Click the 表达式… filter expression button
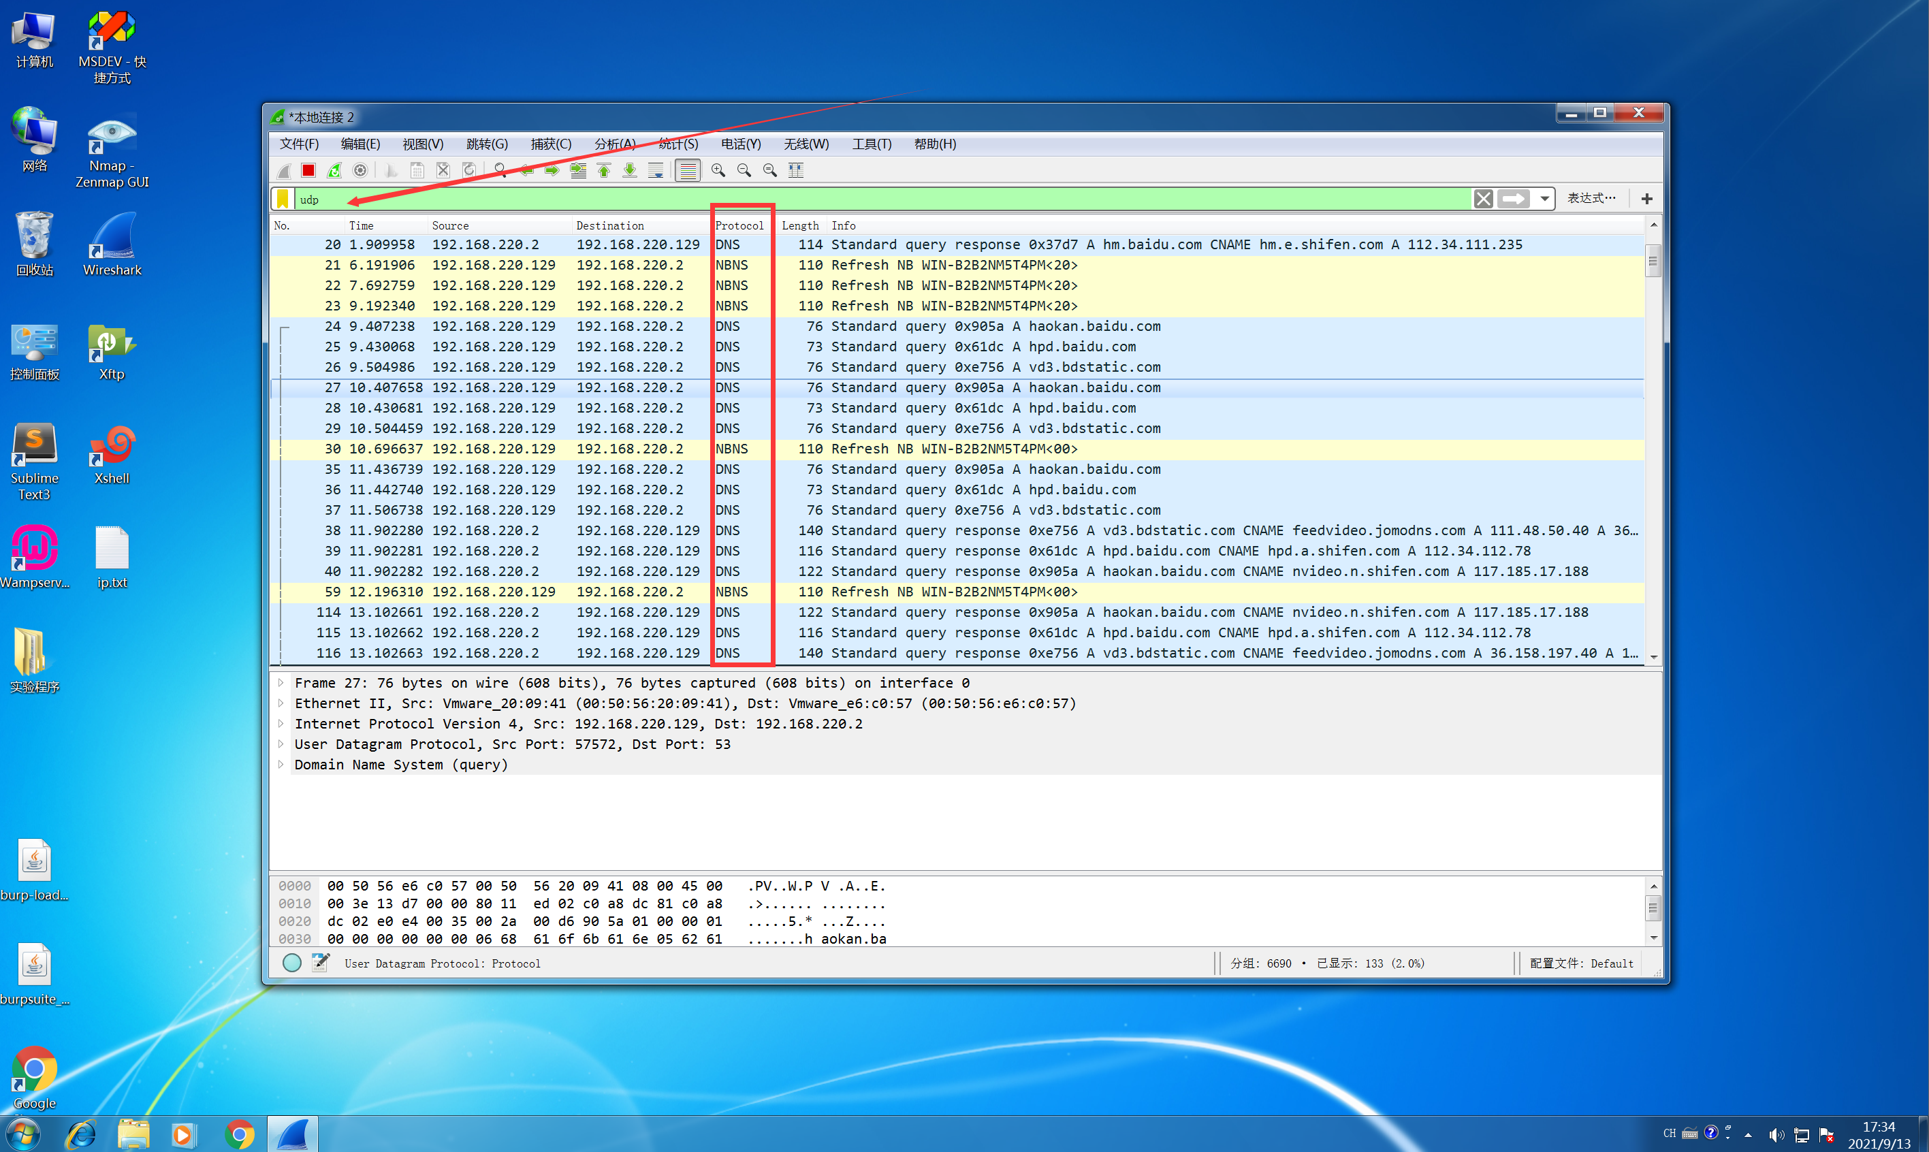Screen dimensions: 1929x1152 (x=1591, y=199)
